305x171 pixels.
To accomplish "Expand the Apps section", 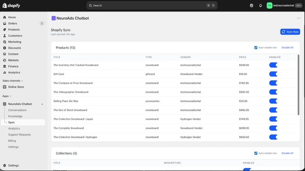I will point(6,96).
